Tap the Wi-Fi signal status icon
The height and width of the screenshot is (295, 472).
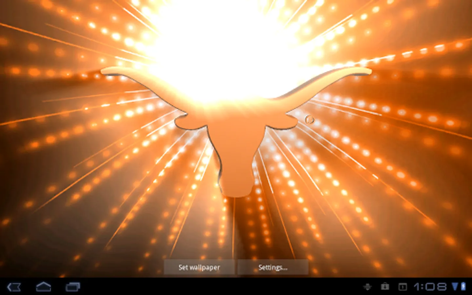pos(455,286)
